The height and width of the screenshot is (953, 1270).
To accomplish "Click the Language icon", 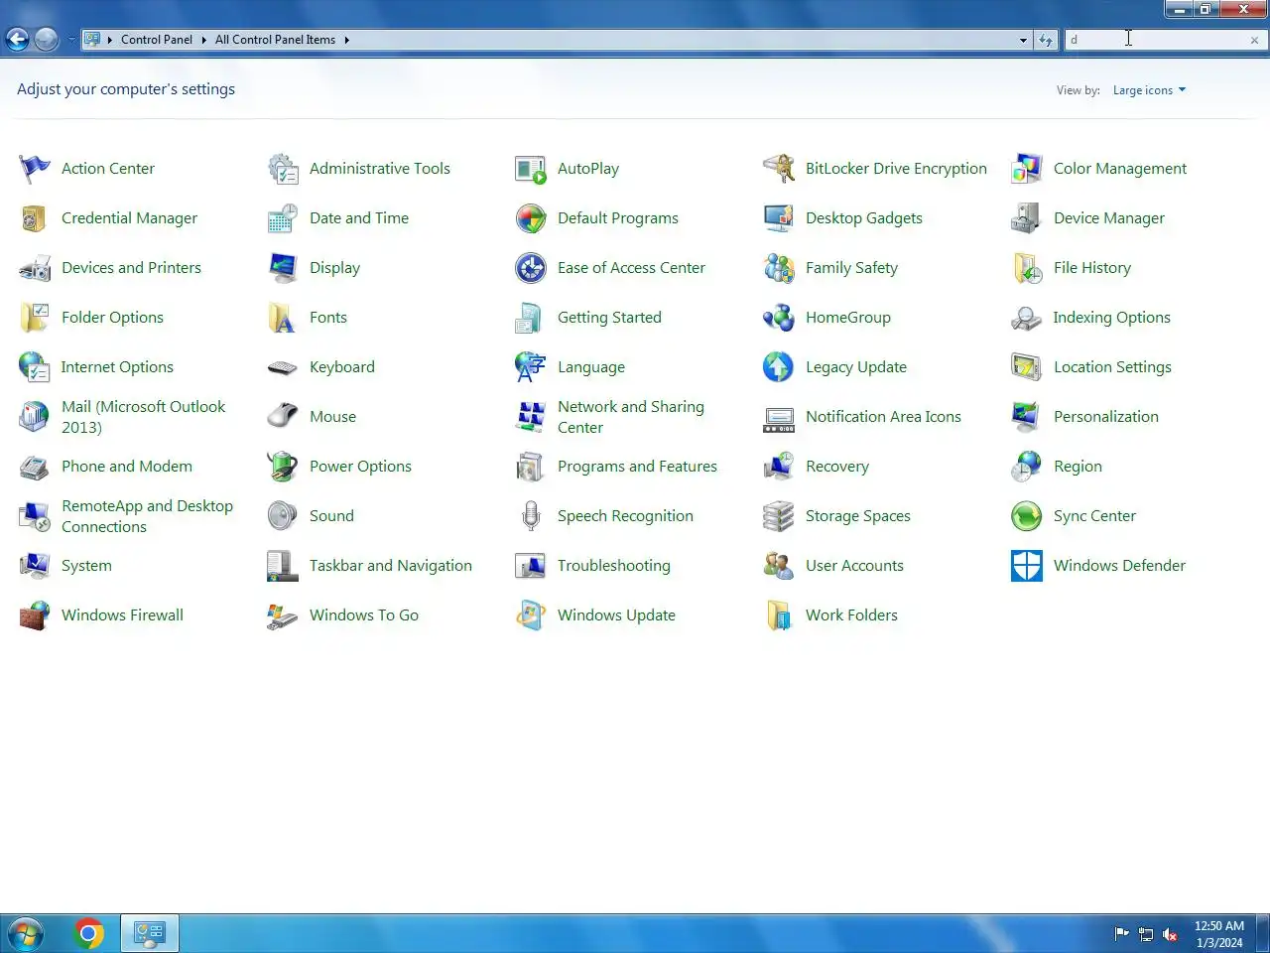I will (x=531, y=367).
